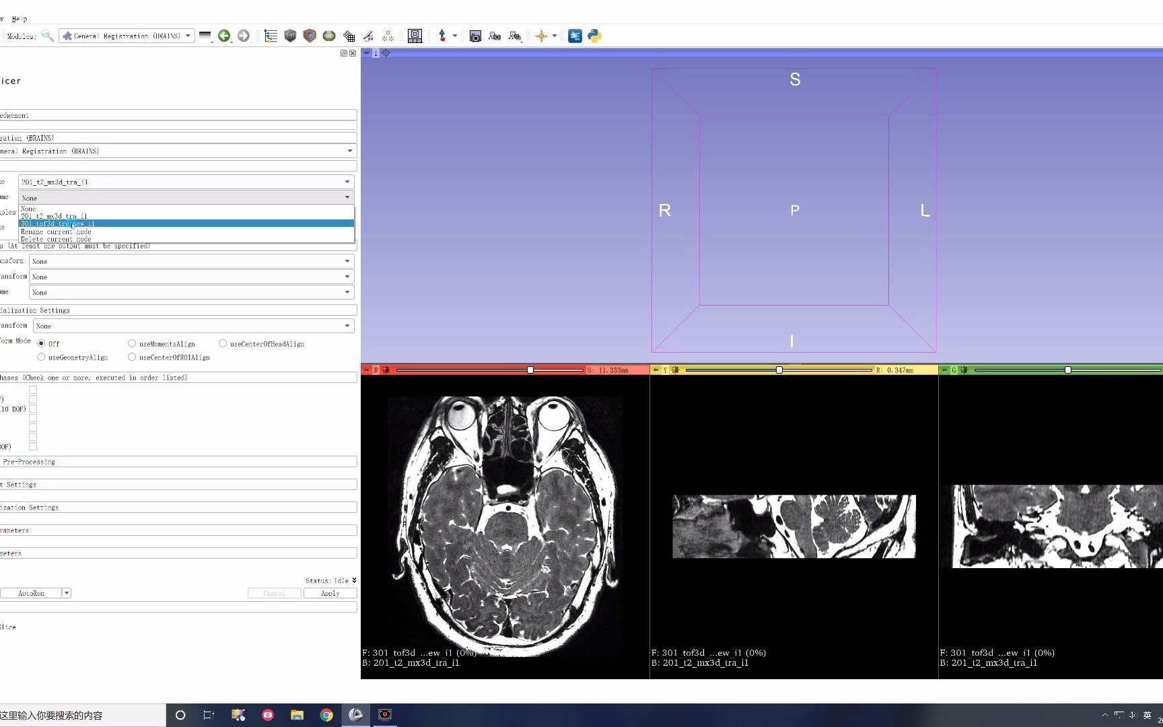This screenshot has height=727, width=1163.
Task: Open the Data module tree icon
Action: [x=271, y=36]
